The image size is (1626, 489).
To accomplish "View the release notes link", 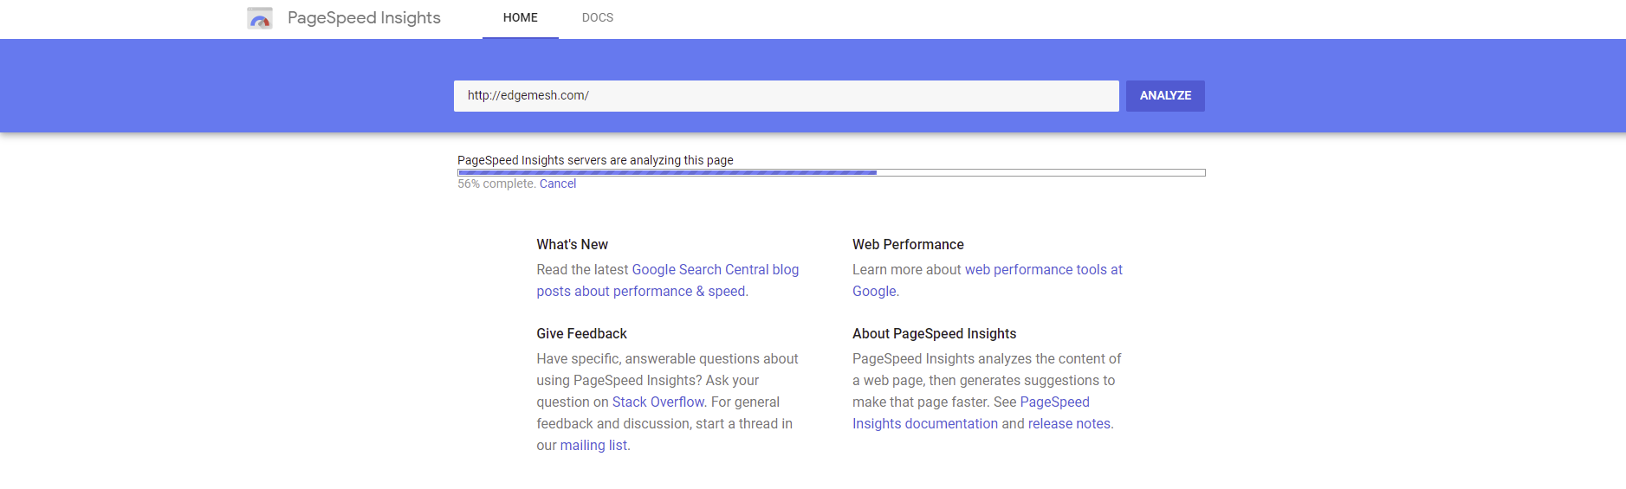I will tap(1069, 424).
